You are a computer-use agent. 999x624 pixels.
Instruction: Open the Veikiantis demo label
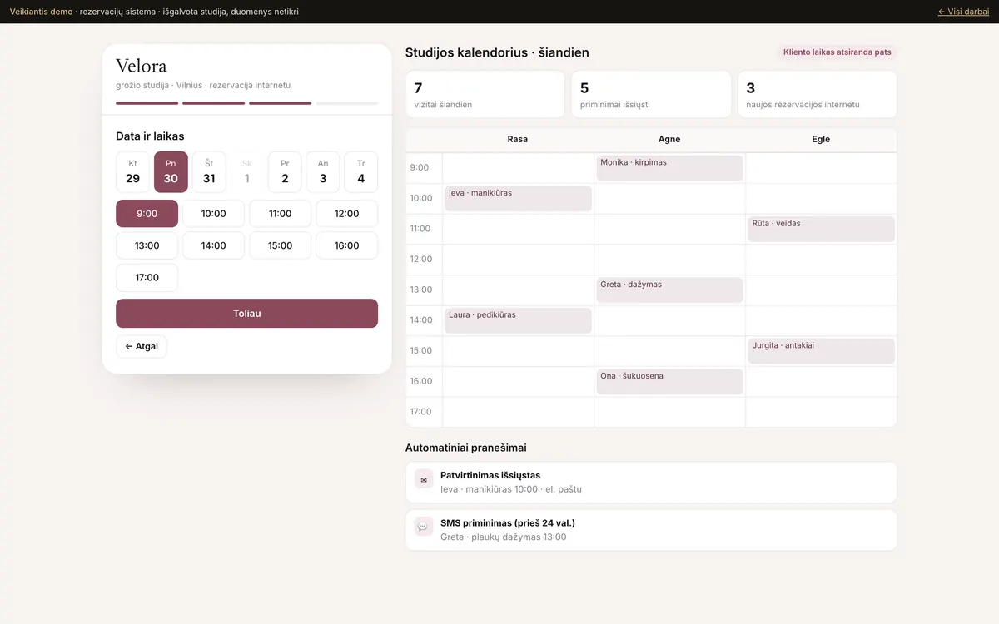41,12
